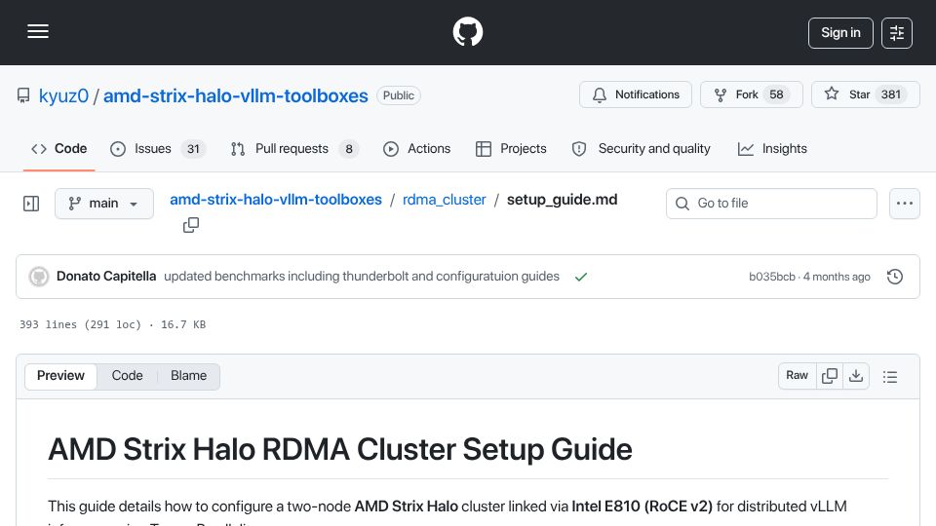
Task: Go to GitHub homepage via Octocat logo
Action: coord(467,31)
